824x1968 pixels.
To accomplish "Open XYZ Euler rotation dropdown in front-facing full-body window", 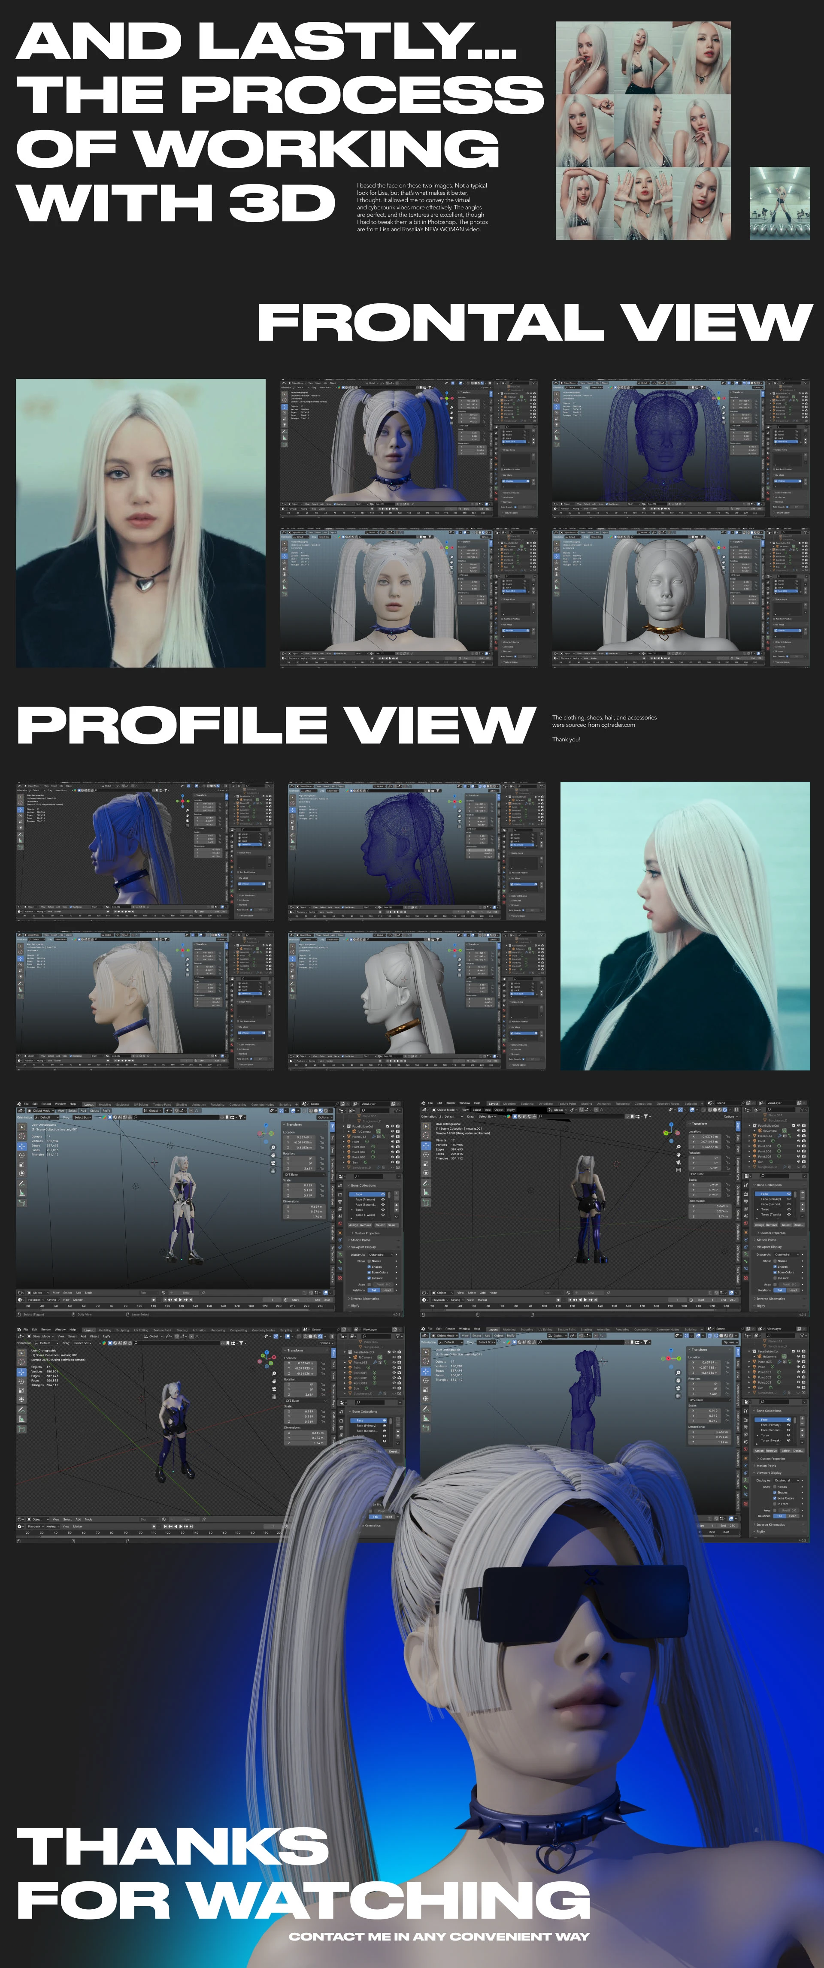I will (x=305, y=1175).
